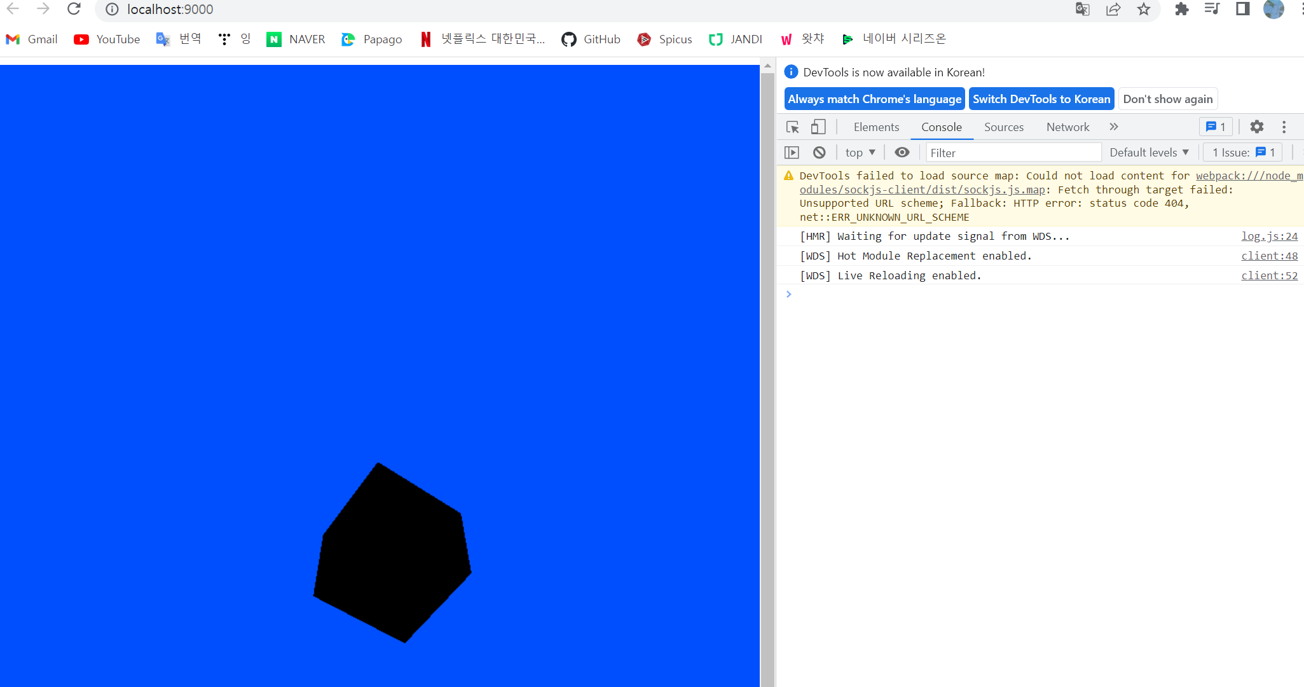Open the client:48 source link
Image resolution: width=1304 pixels, height=687 pixels.
pyautogui.click(x=1269, y=256)
